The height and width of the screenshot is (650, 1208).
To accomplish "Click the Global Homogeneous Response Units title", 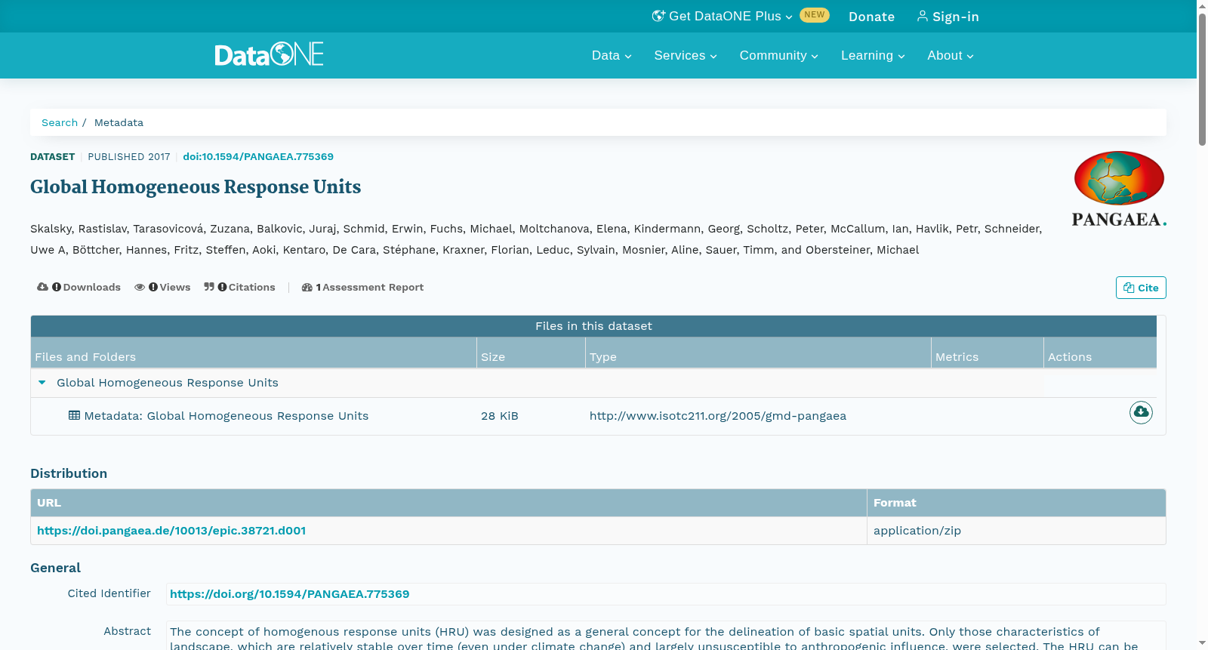I will click(x=196, y=186).
